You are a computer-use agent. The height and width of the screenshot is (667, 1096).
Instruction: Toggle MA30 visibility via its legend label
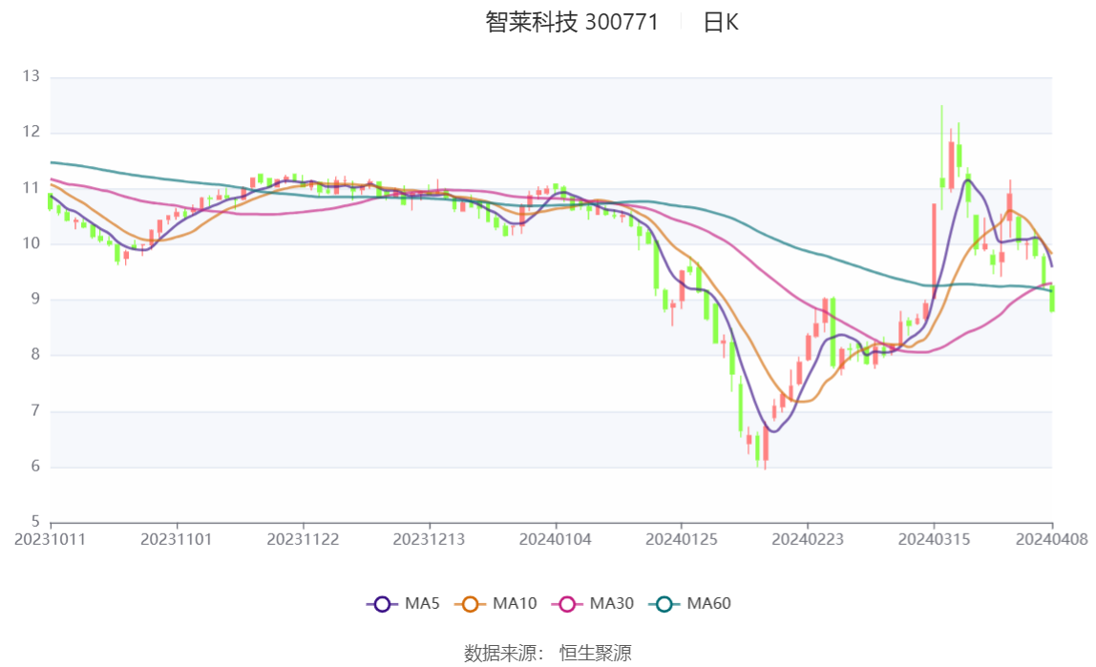tap(612, 604)
